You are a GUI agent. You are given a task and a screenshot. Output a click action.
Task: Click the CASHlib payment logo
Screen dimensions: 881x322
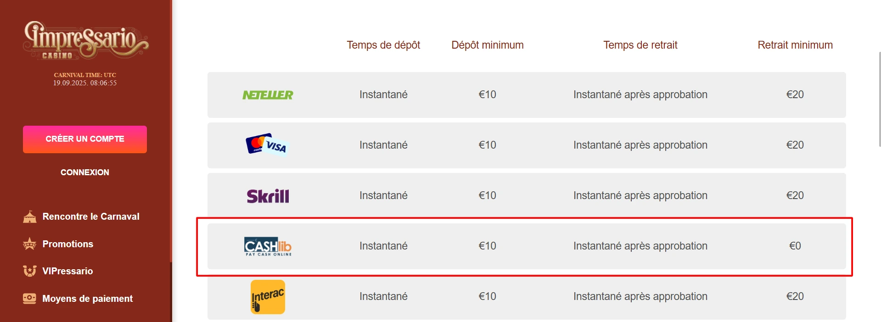click(x=268, y=246)
